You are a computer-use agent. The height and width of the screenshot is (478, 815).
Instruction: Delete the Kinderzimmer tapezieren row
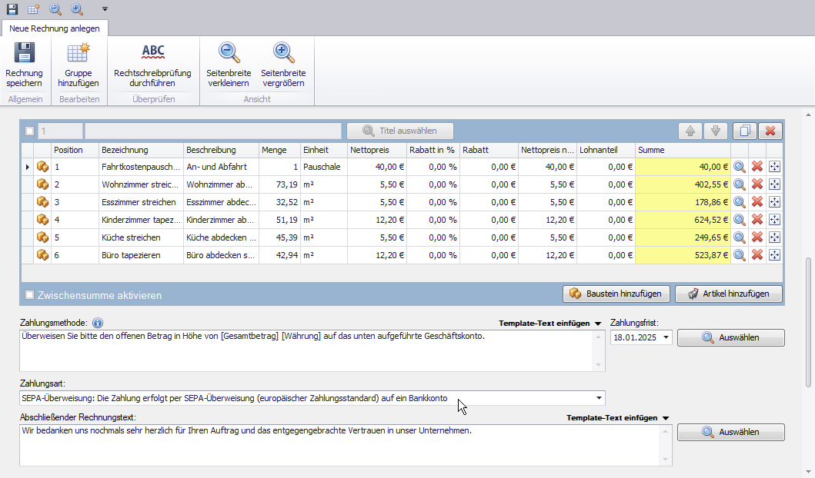coord(757,220)
